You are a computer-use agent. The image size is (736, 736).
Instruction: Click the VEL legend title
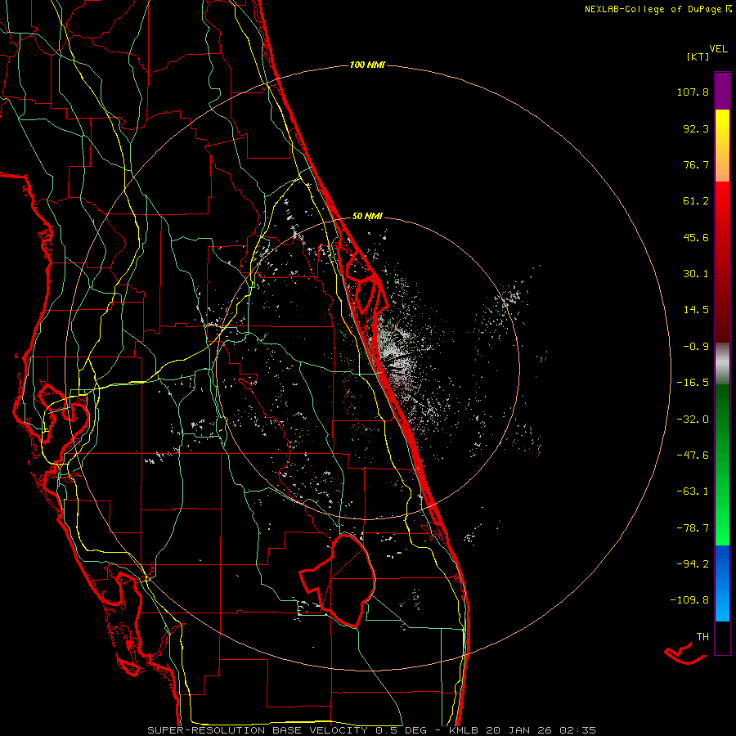[718, 49]
